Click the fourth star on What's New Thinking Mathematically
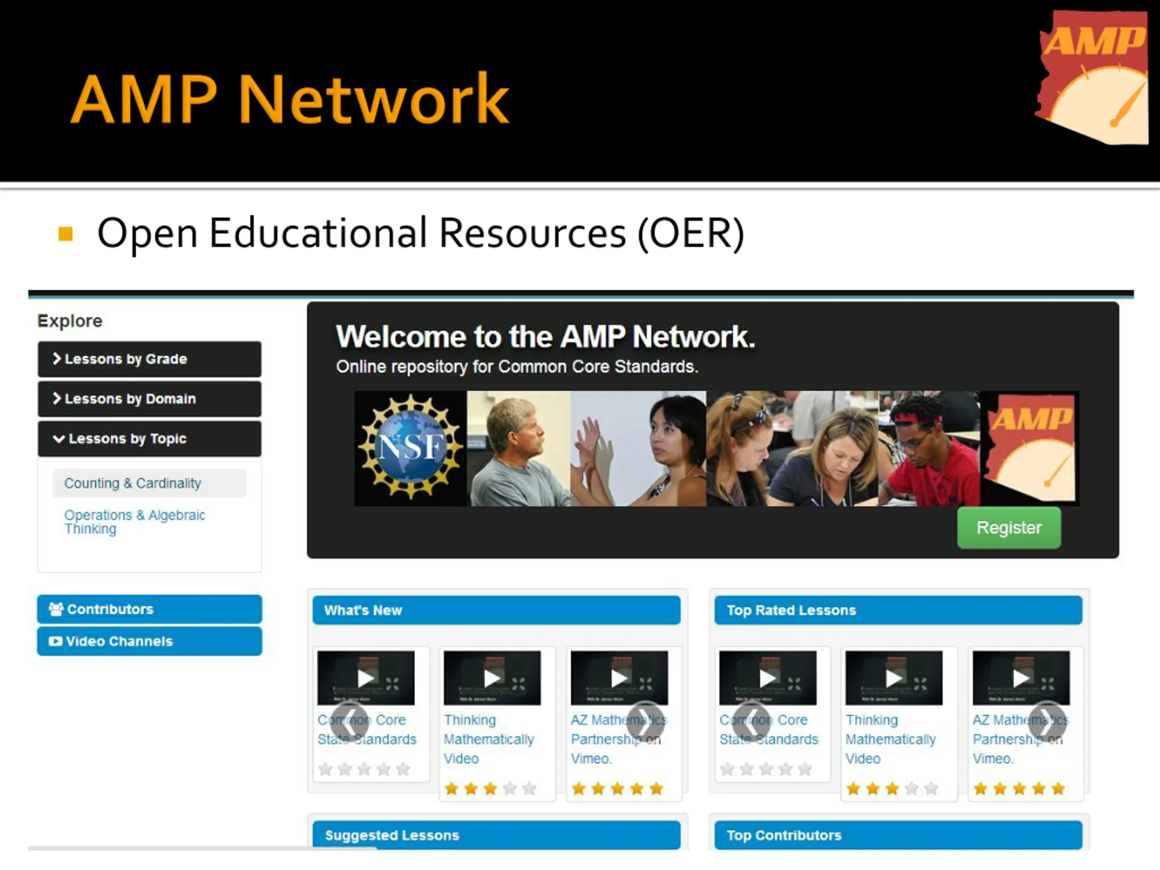 coord(510,789)
